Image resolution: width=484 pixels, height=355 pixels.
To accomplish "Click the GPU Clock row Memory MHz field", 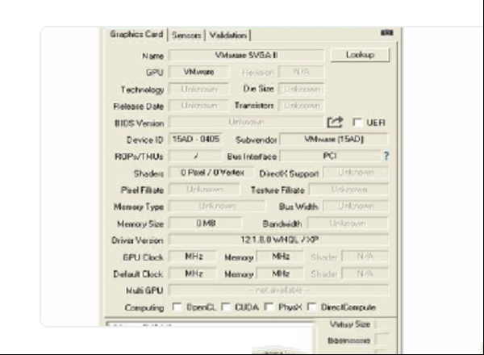I will [280, 257].
